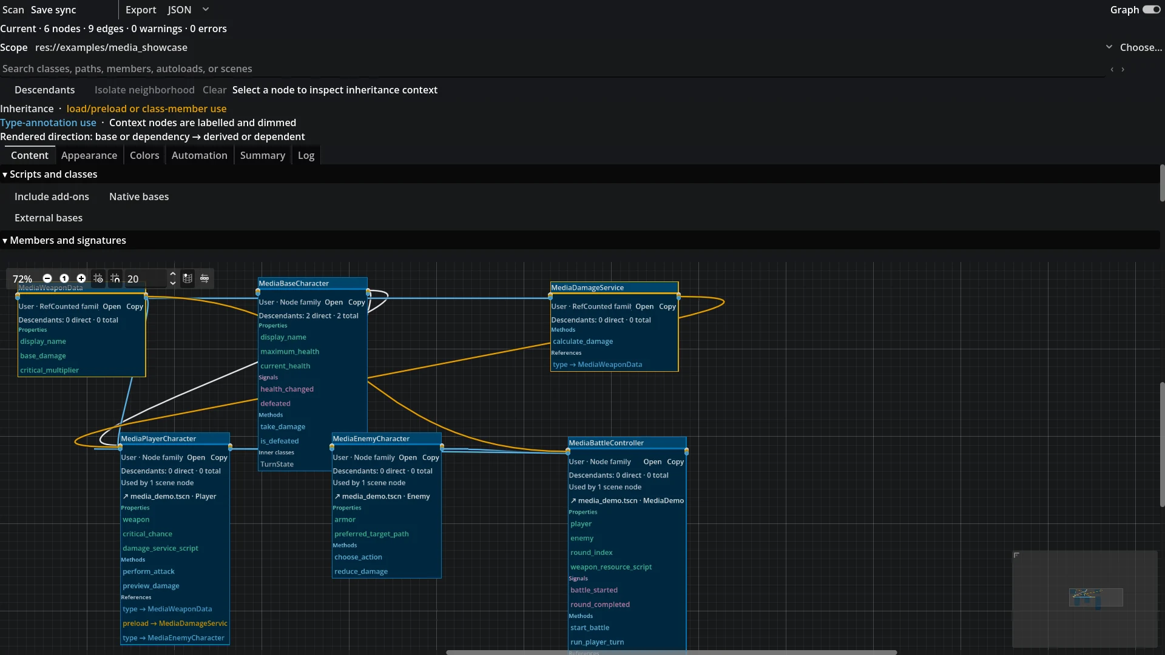The image size is (1165, 655).
Task: Toggle the Native bases option
Action: [139, 196]
